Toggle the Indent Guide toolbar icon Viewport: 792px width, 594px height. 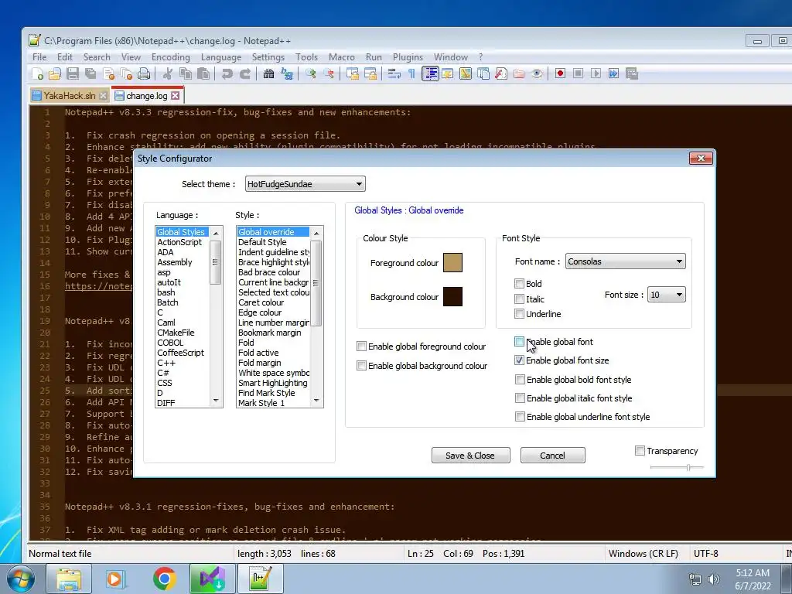point(430,73)
